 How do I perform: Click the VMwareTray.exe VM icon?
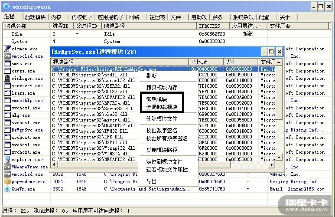point(7,167)
